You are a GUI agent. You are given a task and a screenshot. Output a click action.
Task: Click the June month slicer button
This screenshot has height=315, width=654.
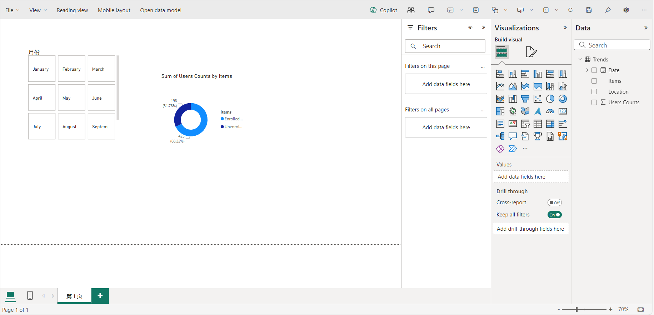tap(101, 98)
